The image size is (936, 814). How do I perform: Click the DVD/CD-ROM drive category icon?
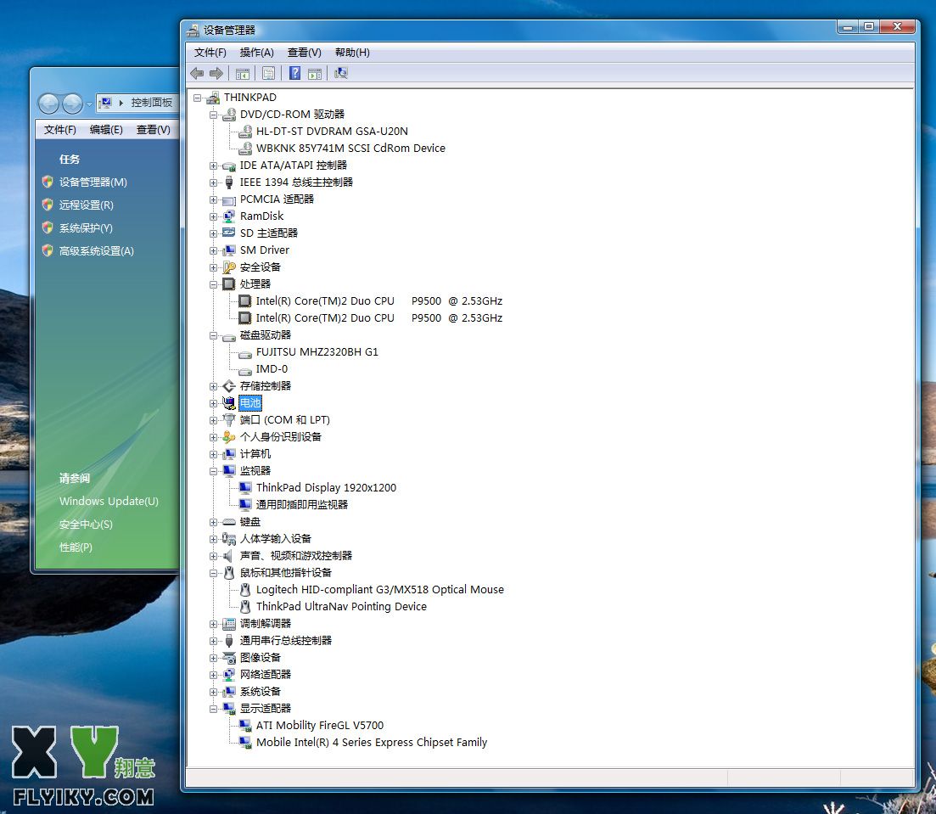pos(228,115)
